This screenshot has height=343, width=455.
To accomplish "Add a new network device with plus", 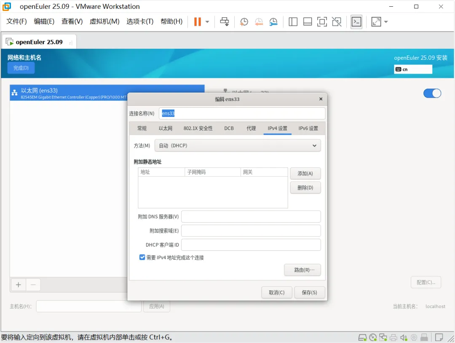I will click(x=19, y=285).
